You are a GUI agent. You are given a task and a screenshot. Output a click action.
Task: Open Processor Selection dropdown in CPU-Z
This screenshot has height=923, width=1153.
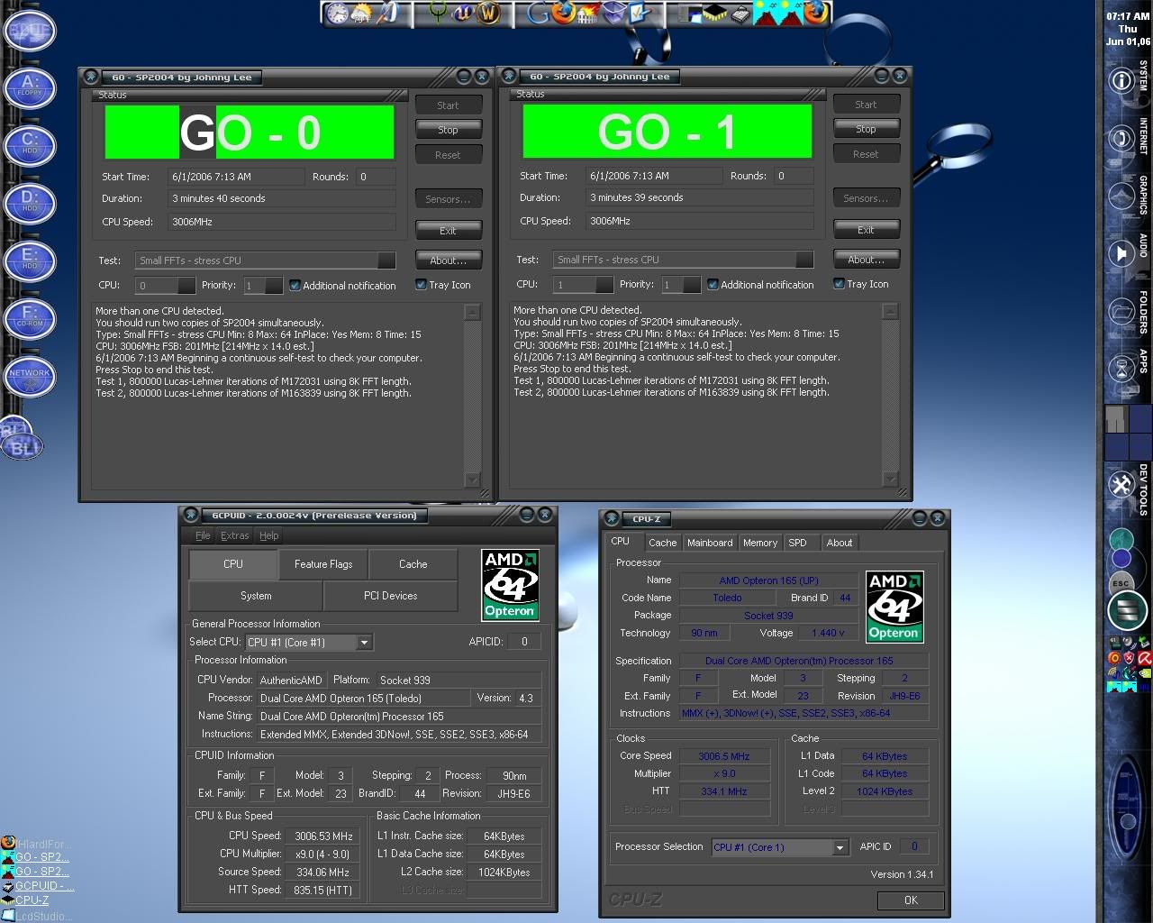click(840, 847)
